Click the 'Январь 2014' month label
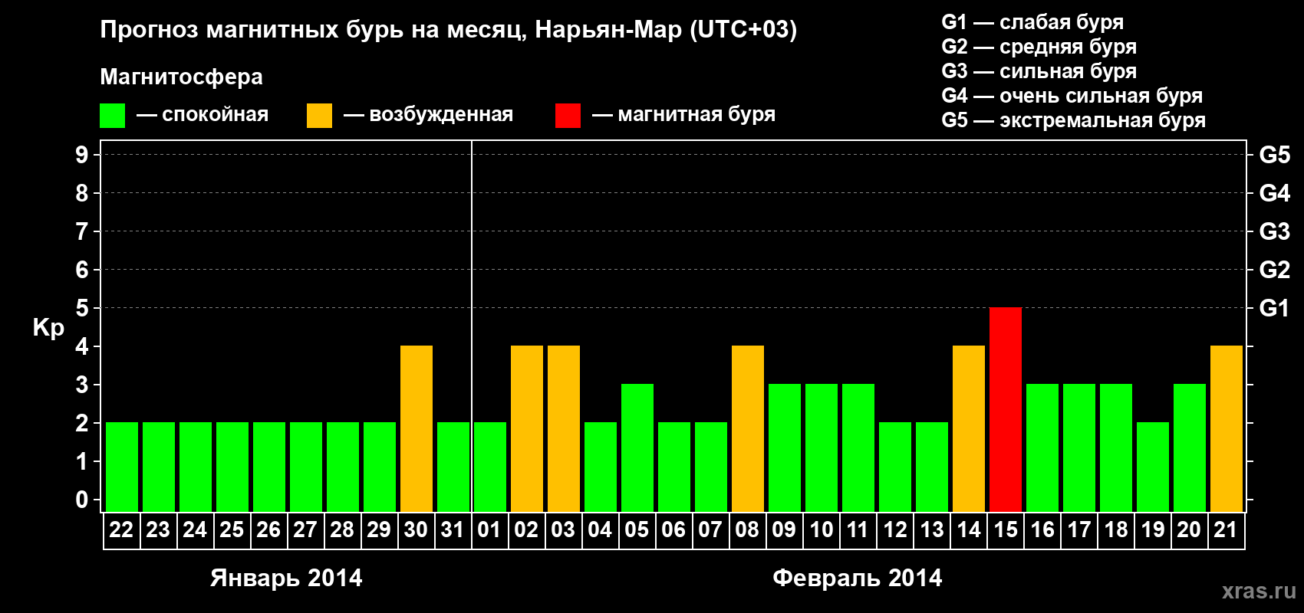The image size is (1304, 613). tap(286, 578)
